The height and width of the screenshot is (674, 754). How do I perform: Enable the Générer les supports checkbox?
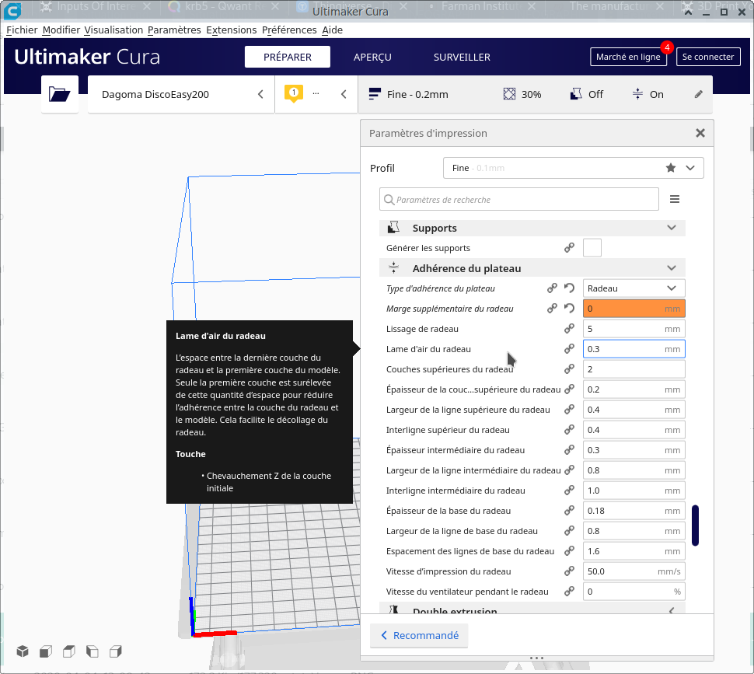click(592, 248)
